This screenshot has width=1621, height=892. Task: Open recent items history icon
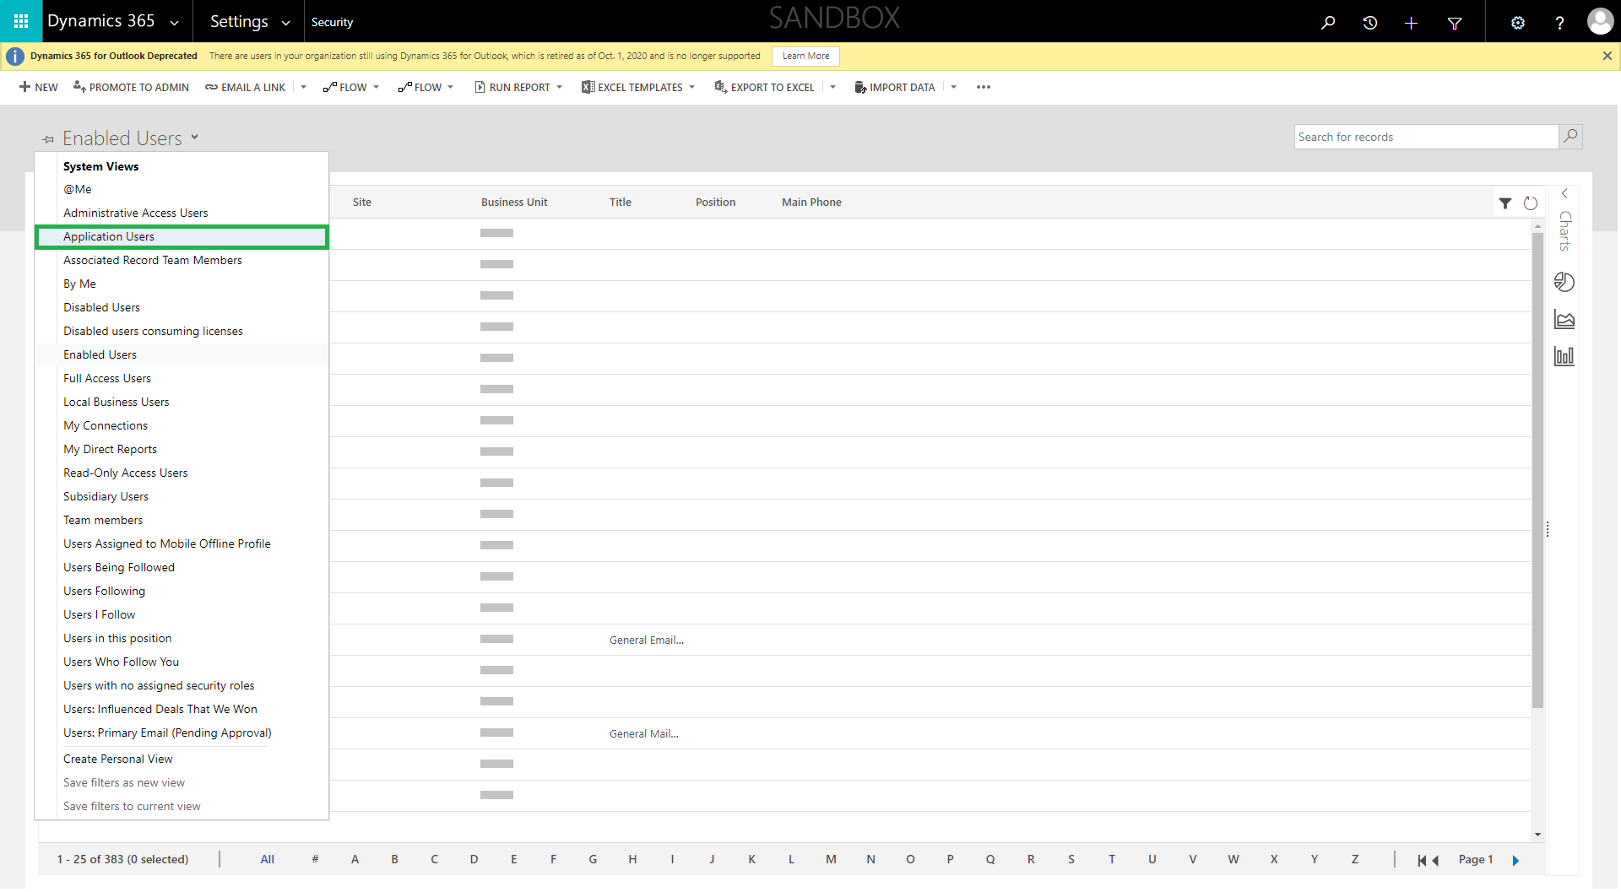1369,23
